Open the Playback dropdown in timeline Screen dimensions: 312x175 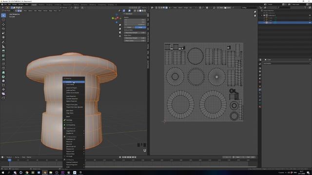click(x=9, y=157)
